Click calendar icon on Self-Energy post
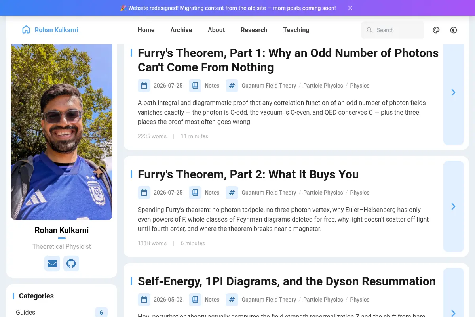The image size is (475, 317). (144, 300)
